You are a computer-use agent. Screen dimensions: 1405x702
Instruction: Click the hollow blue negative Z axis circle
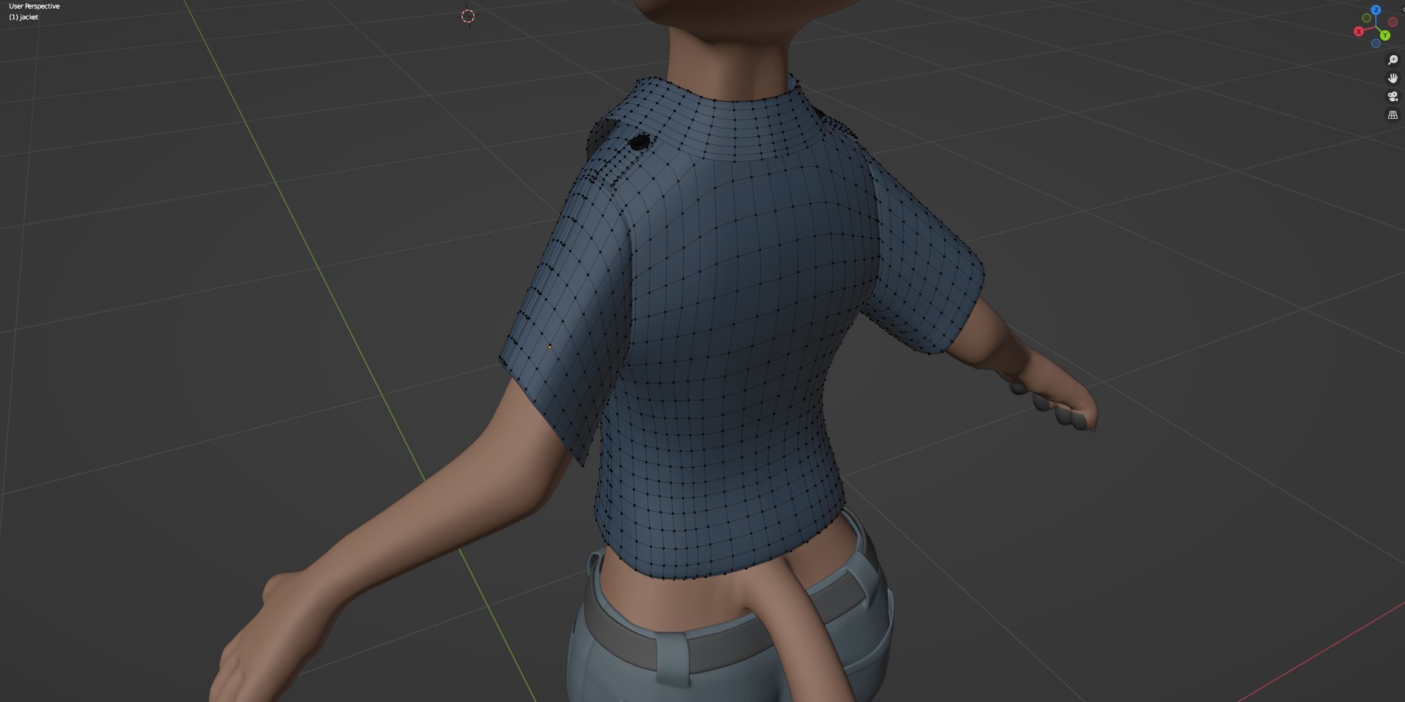click(x=1376, y=44)
